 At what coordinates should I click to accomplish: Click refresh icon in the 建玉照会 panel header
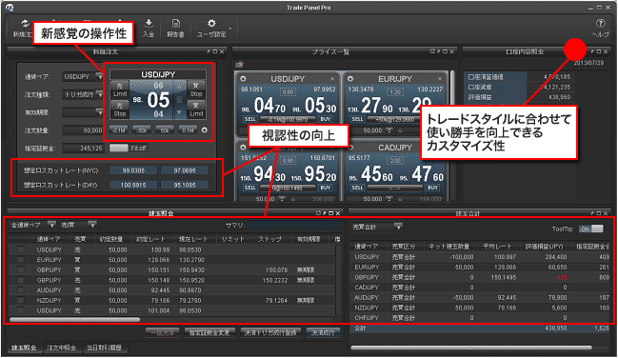point(318,213)
